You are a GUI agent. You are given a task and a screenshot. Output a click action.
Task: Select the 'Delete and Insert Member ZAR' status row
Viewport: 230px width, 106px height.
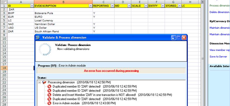[112, 95]
